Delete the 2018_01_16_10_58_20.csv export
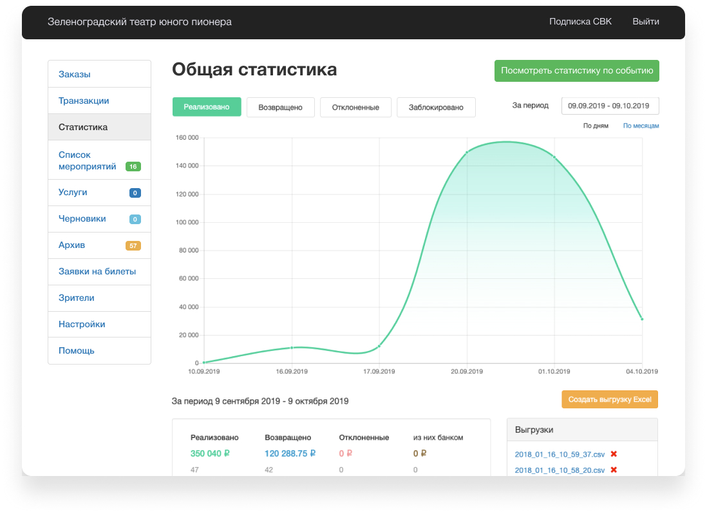 click(614, 470)
